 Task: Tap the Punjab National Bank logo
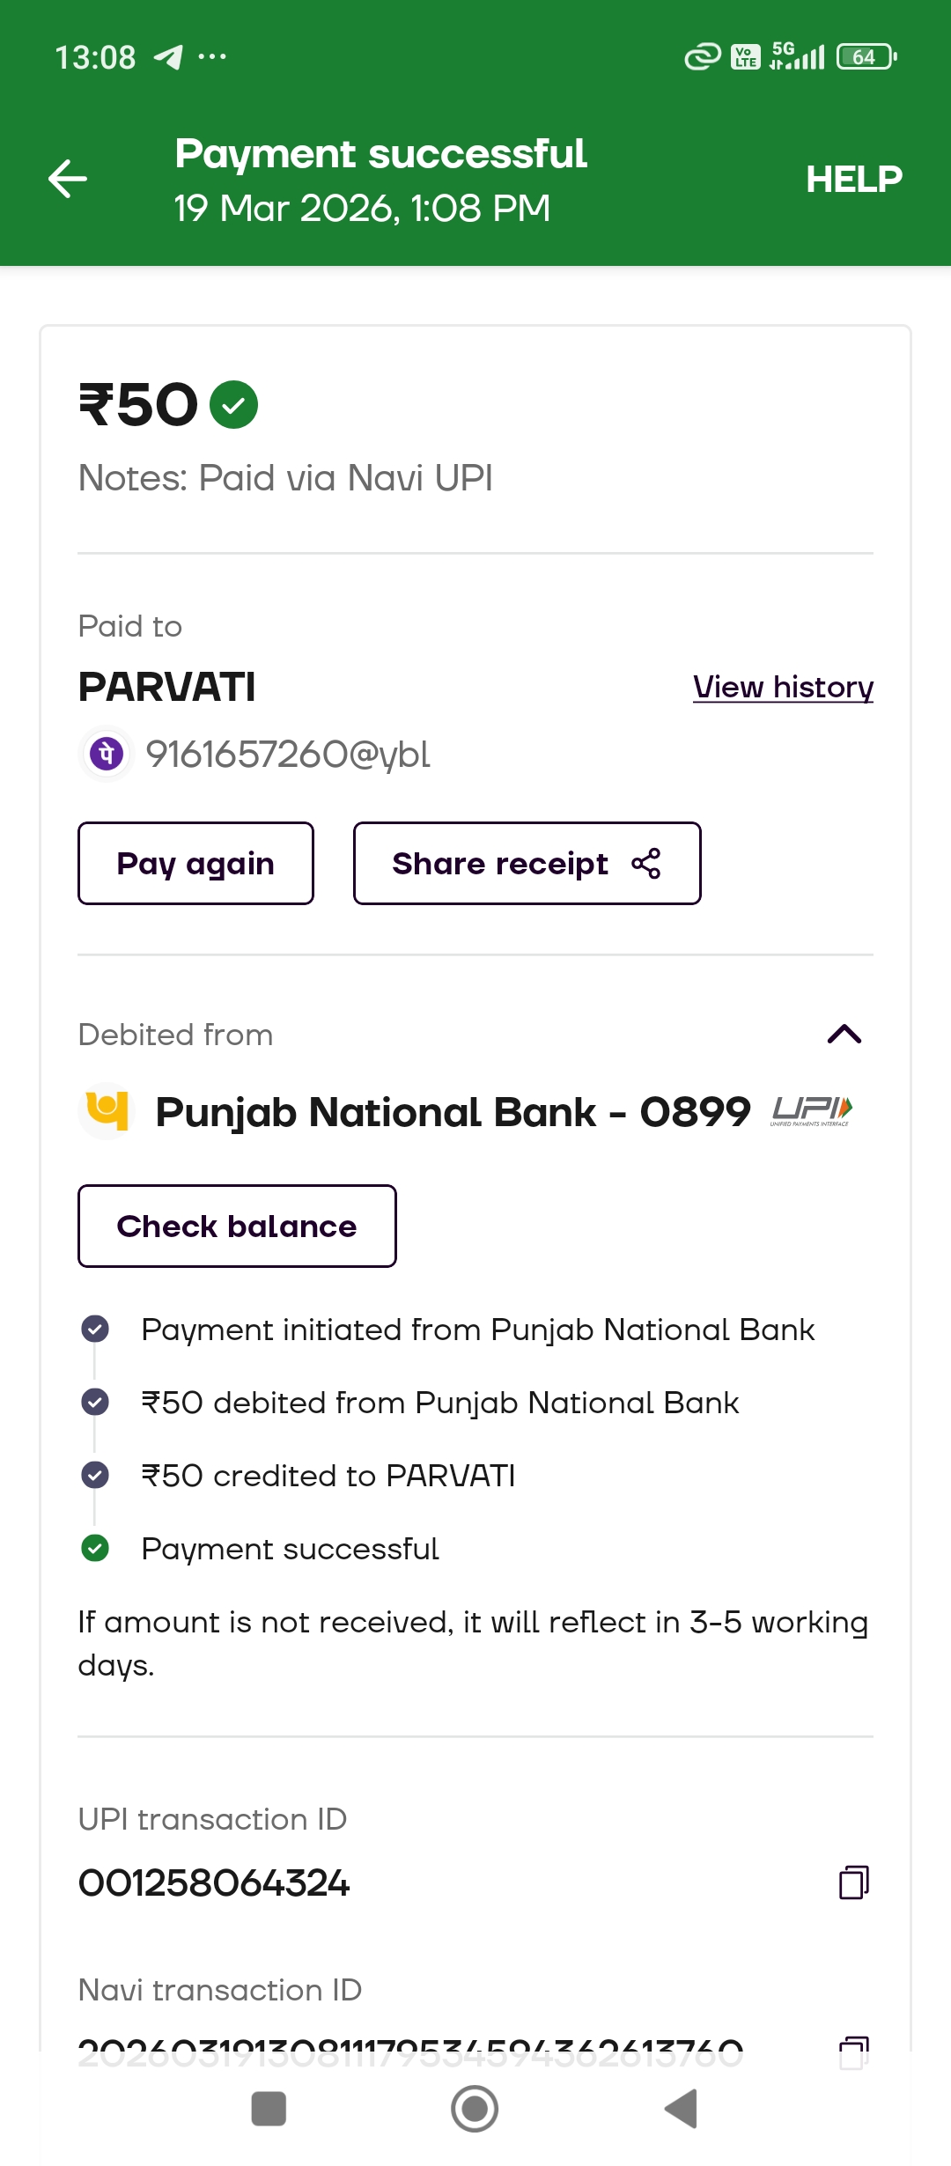[107, 1111]
